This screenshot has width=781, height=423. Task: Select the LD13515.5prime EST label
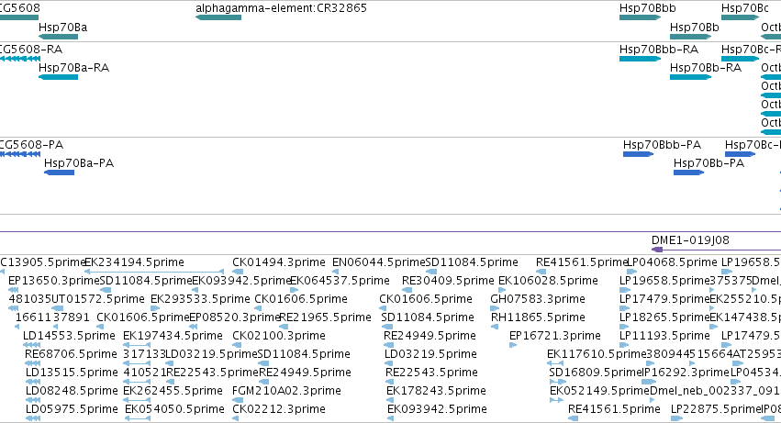[72, 373]
